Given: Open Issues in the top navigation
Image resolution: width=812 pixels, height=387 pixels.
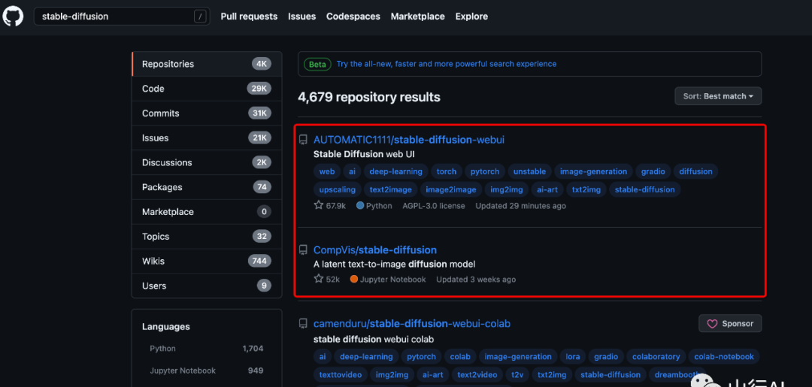Looking at the screenshot, I should [x=302, y=17].
